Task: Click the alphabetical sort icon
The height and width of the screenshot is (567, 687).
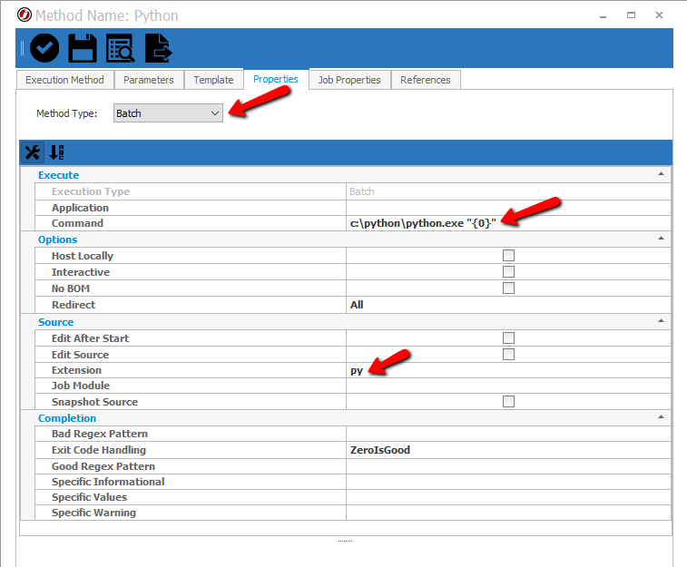Action: 56,152
